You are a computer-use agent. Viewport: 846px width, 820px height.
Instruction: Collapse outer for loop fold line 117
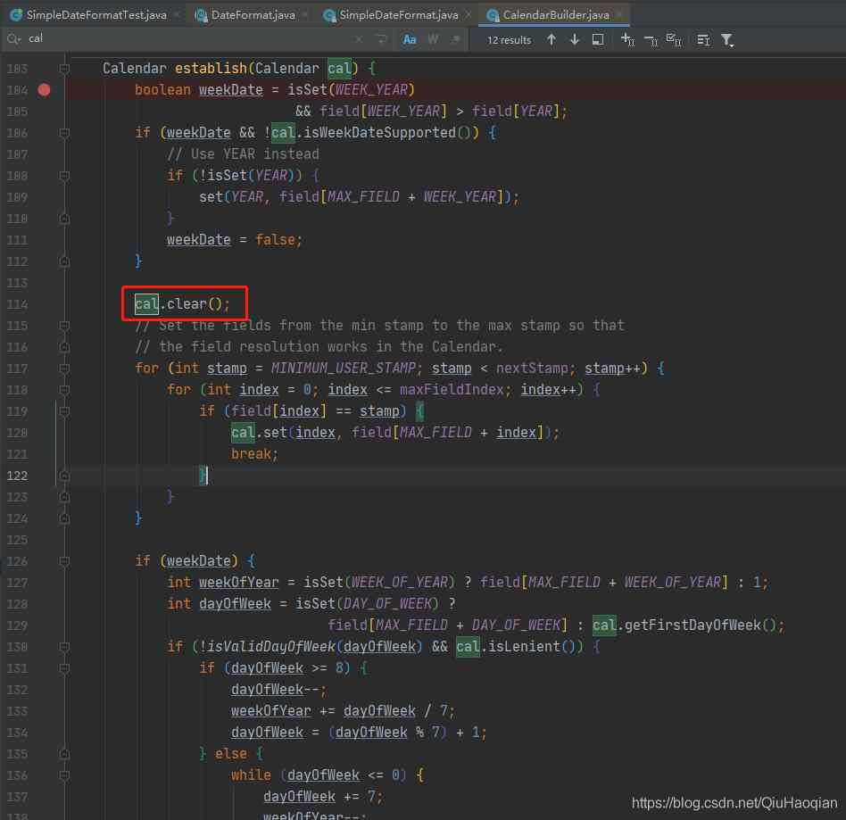64,369
